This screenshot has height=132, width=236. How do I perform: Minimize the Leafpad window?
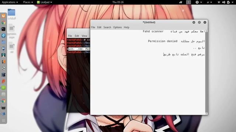click(x=194, y=22)
